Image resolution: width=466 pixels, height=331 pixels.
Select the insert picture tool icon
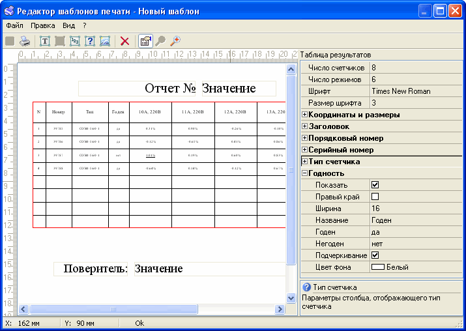pyautogui.click(x=105, y=40)
